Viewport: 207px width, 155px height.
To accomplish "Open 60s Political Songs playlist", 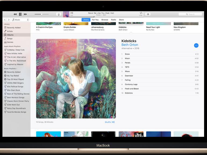I will click(16, 87).
